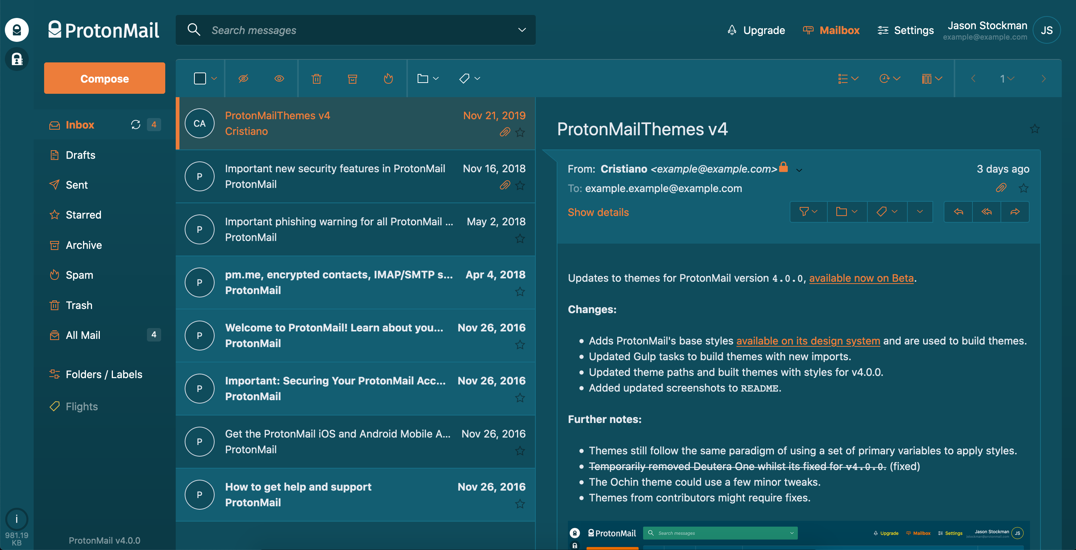Screen dimensions: 1076x550
Task: Mark as spam with the flame toolbar icon
Action: coord(388,78)
